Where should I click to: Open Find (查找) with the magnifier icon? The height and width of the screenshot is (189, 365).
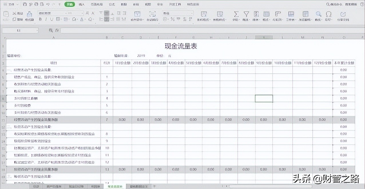[x=318, y=14]
